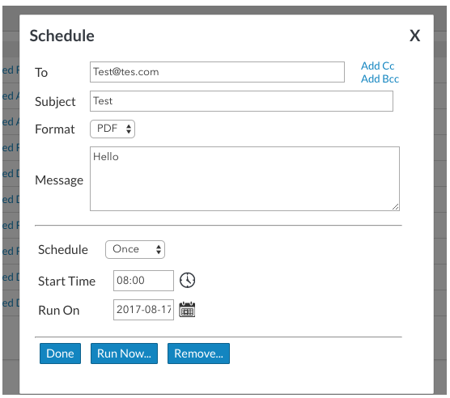Click the Run Now... button
The height and width of the screenshot is (398, 450).
coord(125,354)
